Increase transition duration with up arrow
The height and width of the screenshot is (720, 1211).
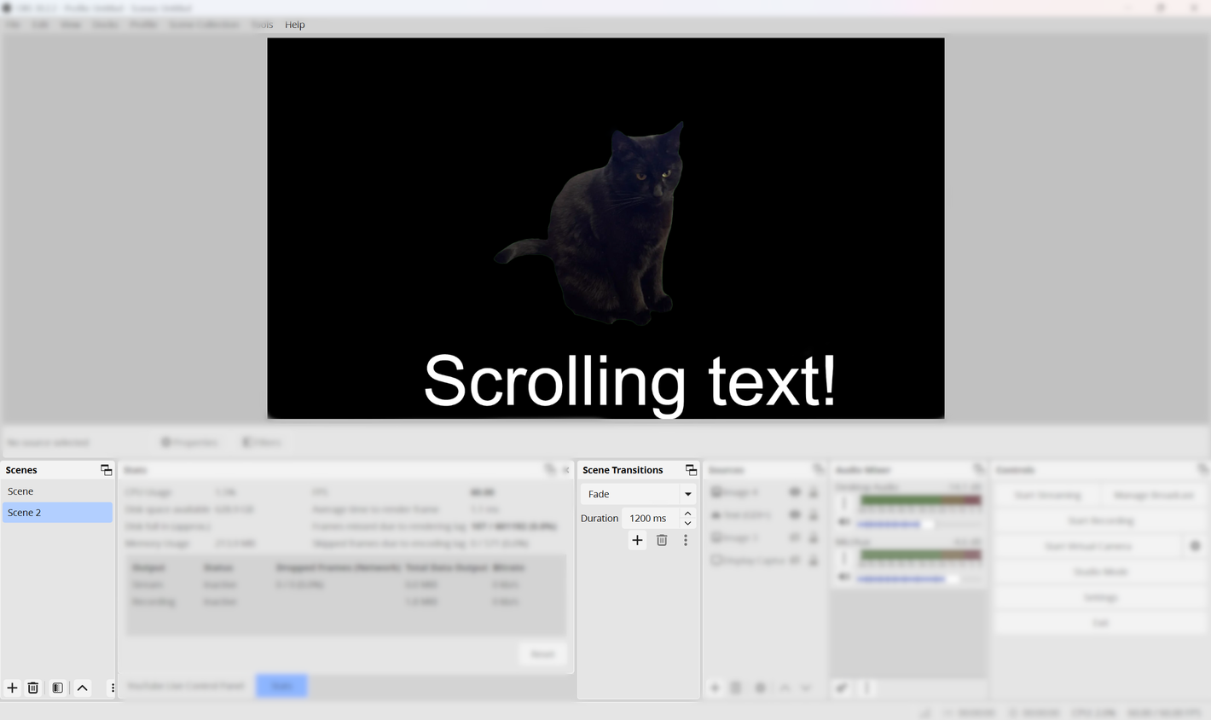[687, 514]
